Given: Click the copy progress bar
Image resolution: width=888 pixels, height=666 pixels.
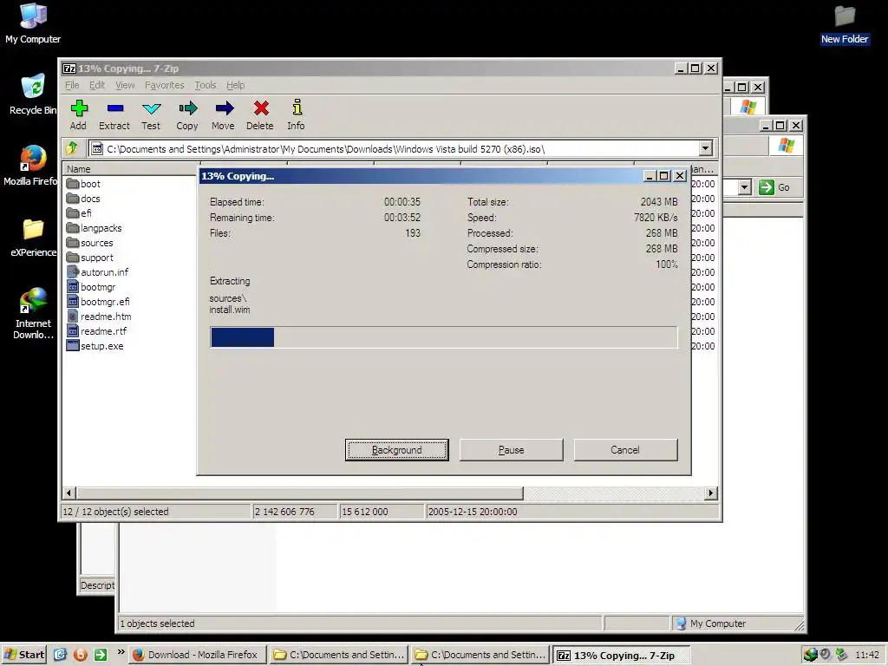Looking at the screenshot, I should click(x=443, y=337).
